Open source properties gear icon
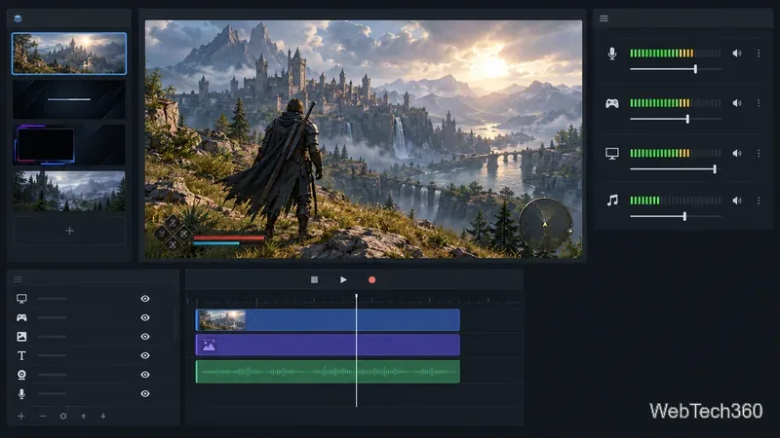Screen dimensions: 780x438 click(x=63, y=417)
